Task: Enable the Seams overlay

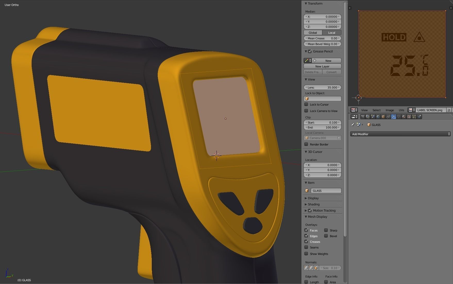Action: [x=306, y=247]
